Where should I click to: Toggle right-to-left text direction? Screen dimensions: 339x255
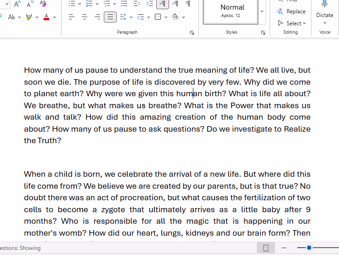[x=175, y=4]
